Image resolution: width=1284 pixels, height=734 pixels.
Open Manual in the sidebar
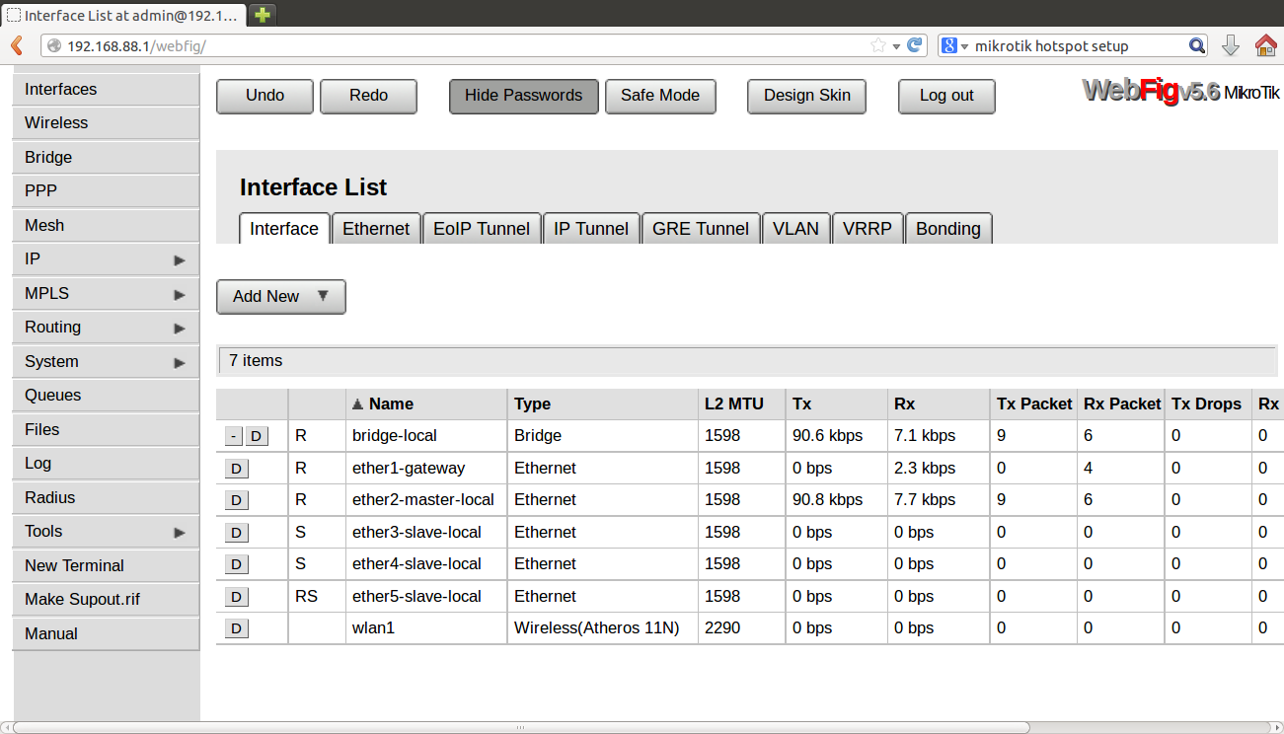[x=106, y=633]
